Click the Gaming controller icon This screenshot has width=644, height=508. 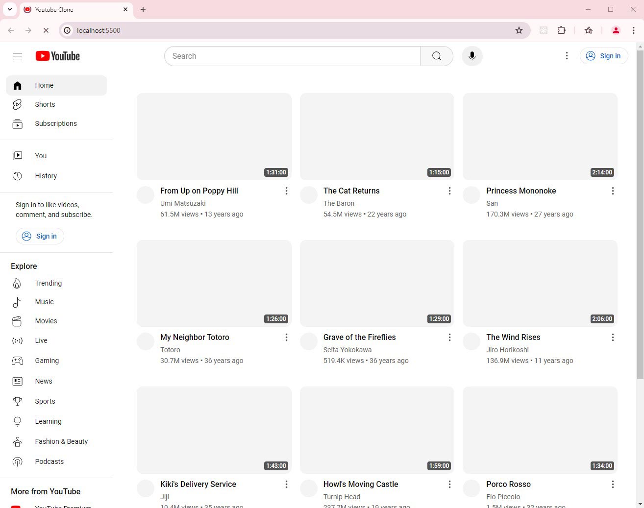pyautogui.click(x=17, y=361)
